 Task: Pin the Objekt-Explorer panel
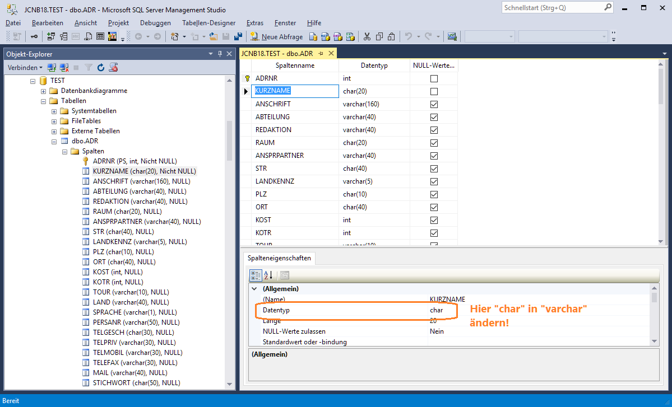tap(220, 54)
